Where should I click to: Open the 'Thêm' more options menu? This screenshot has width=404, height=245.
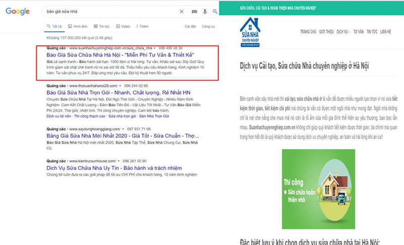[142, 27]
